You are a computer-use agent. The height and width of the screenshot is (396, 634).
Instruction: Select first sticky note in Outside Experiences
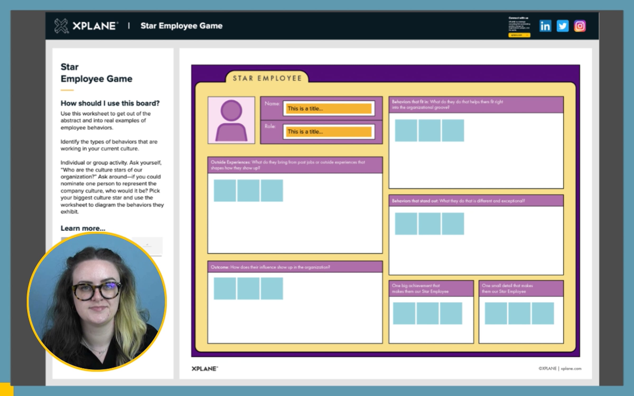(x=225, y=191)
